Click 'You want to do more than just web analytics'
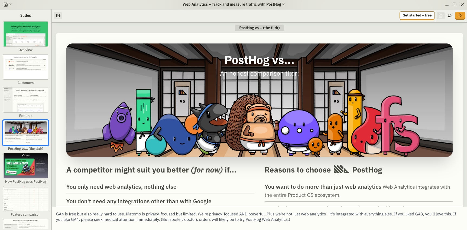467x230 pixels. [x=323, y=187]
